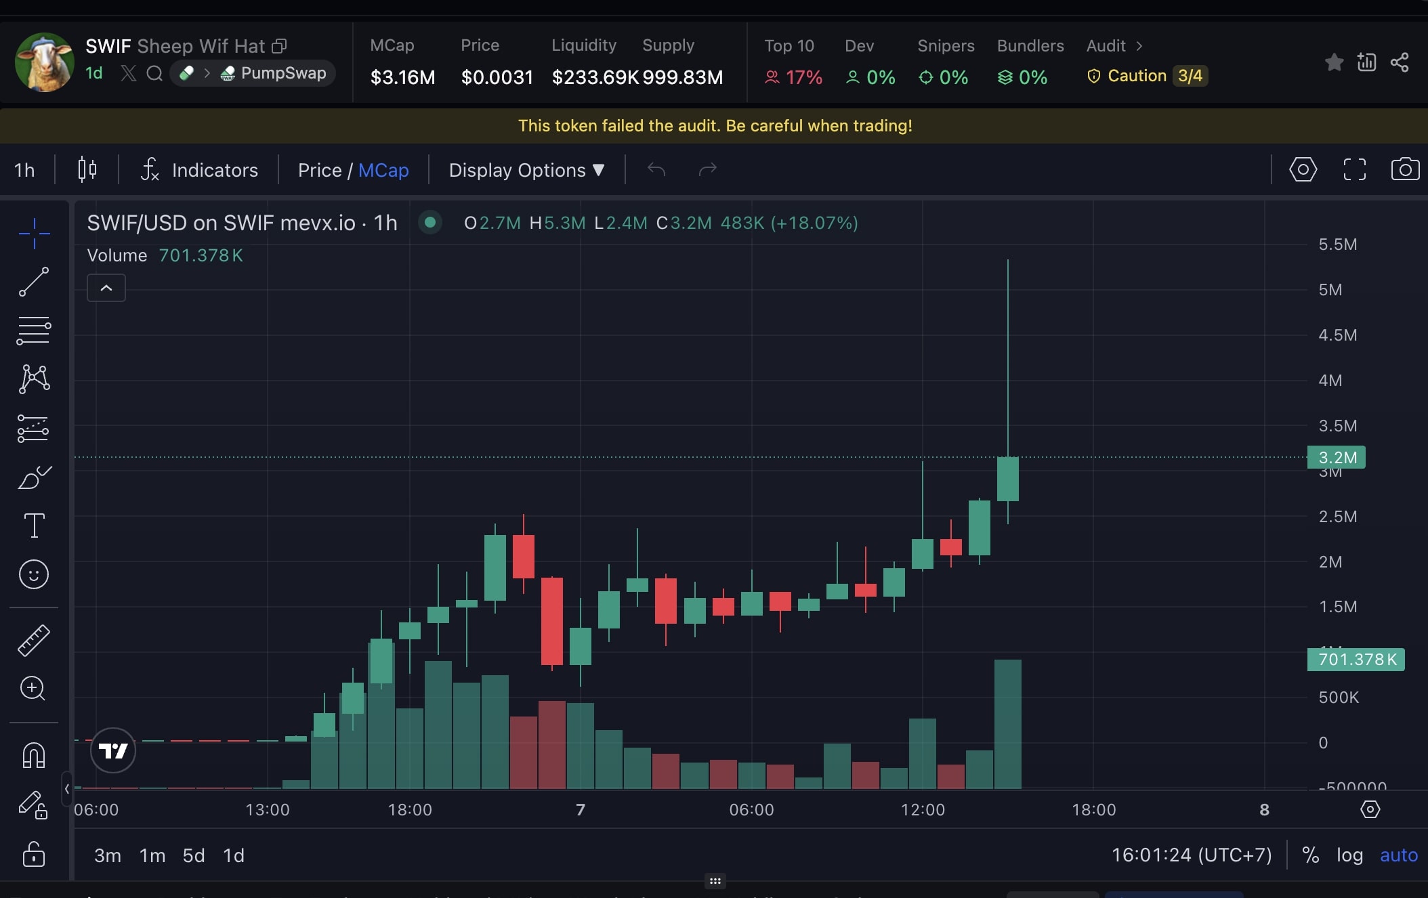Click the redo arrow
The width and height of the screenshot is (1428, 898).
click(x=707, y=169)
